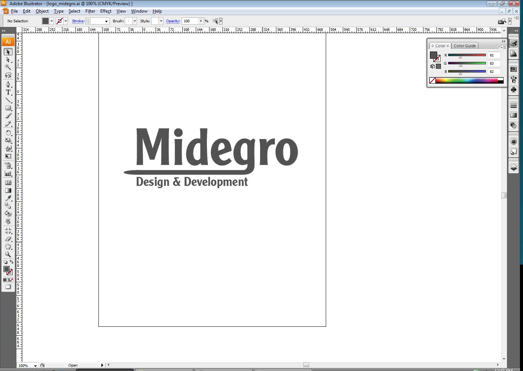
Task: Open the Effect menu
Action: 106,11
